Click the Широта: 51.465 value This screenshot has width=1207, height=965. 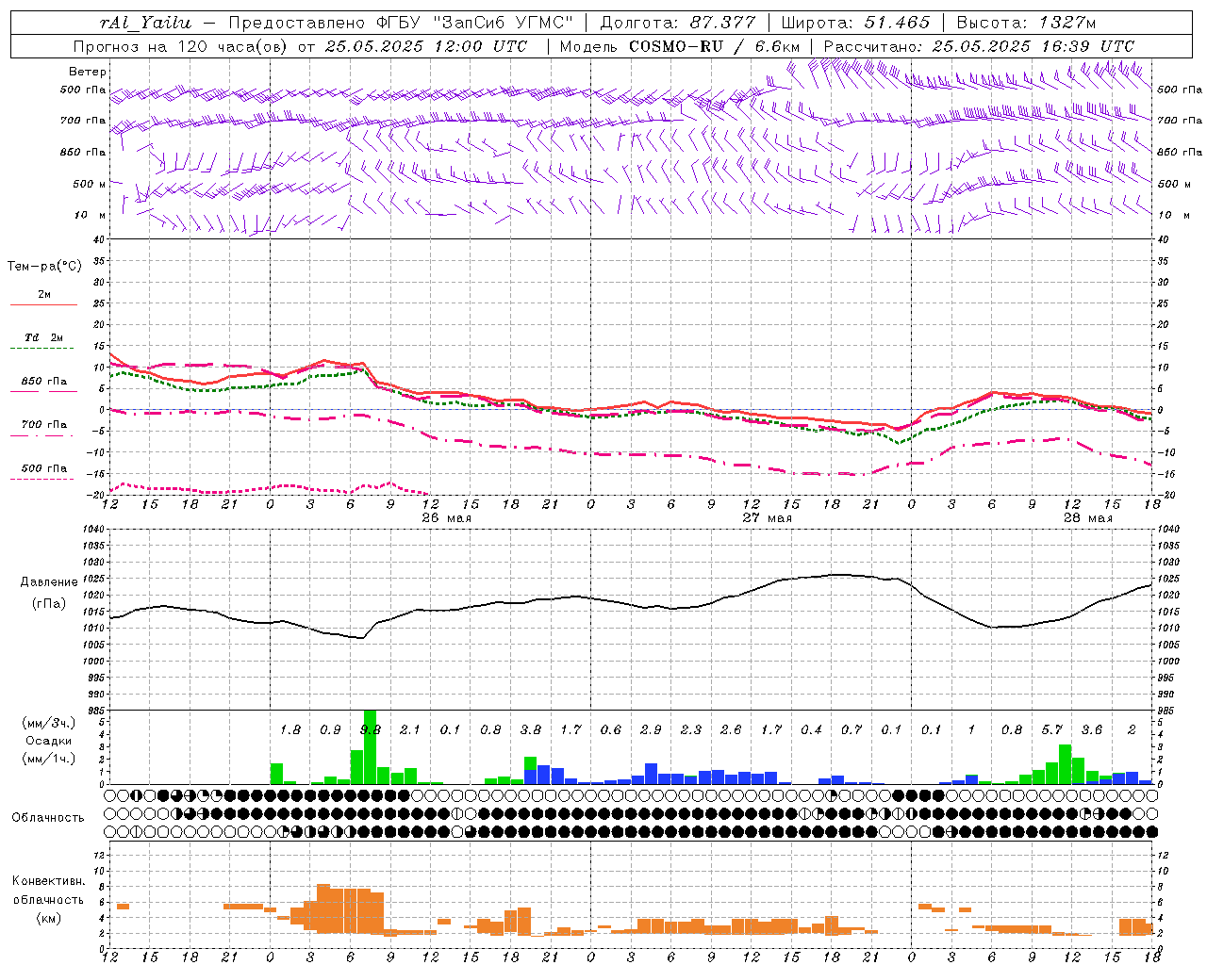tap(855, 23)
